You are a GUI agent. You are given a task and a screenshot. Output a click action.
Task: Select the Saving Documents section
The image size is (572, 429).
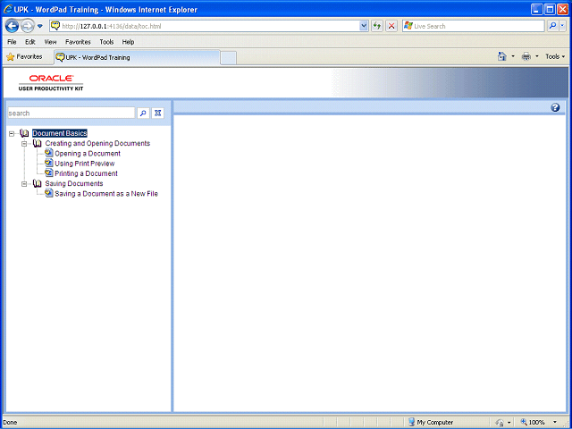74,183
